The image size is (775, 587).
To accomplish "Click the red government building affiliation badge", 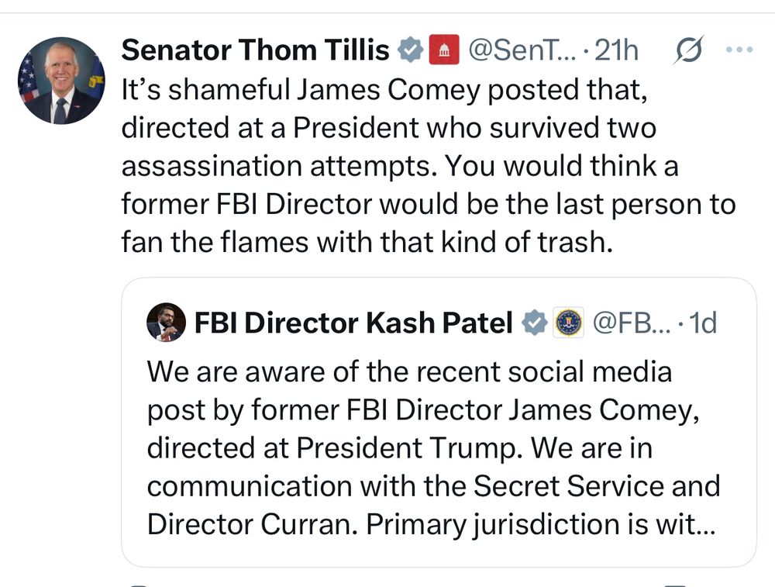I will tap(444, 50).
